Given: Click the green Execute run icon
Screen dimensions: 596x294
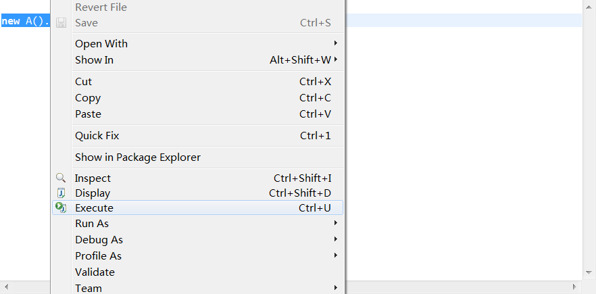Looking at the screenshot, I should pyautogui.click(x=61, y=207).
